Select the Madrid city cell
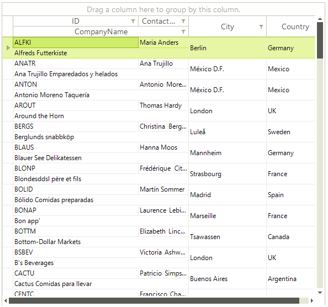328x307 pixels. click(228, 195)
